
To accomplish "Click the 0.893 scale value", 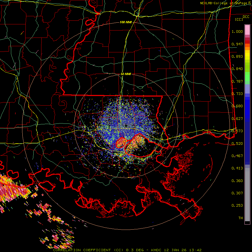I will pyautogui.click(x=237, y=56).
